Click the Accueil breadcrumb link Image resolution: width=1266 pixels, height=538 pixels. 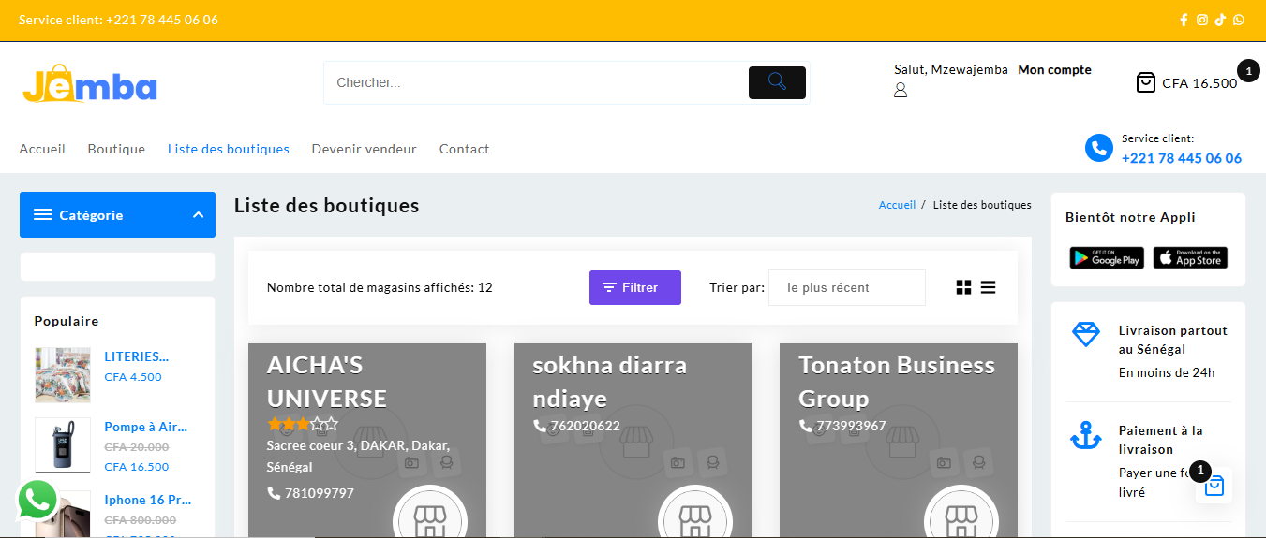point(897,205)
